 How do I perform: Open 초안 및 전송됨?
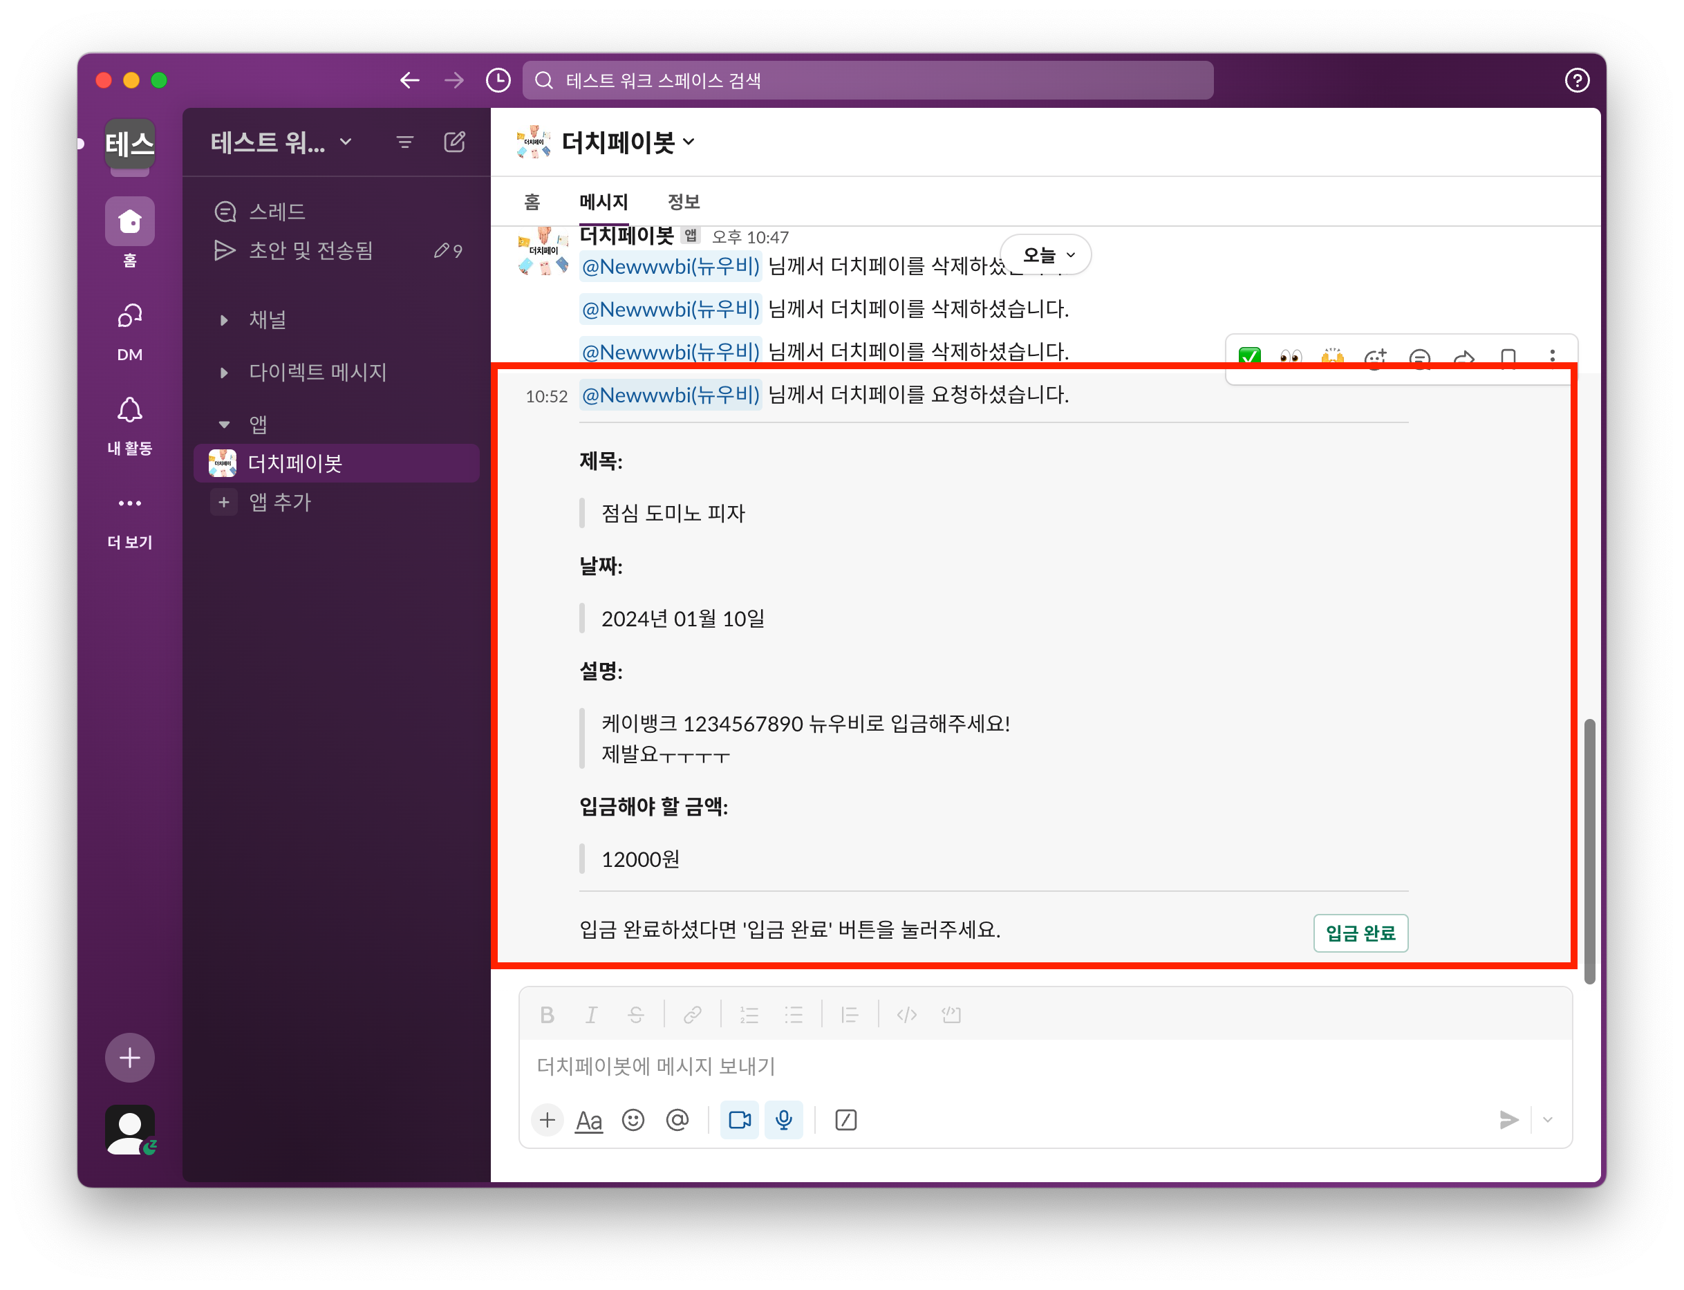tap(337, 250)
